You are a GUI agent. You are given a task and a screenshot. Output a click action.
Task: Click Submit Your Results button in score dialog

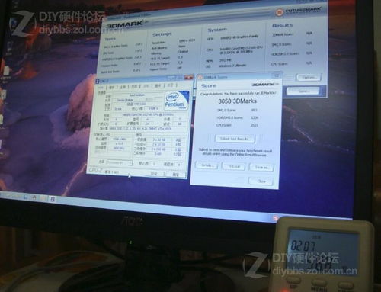[235, 139]
